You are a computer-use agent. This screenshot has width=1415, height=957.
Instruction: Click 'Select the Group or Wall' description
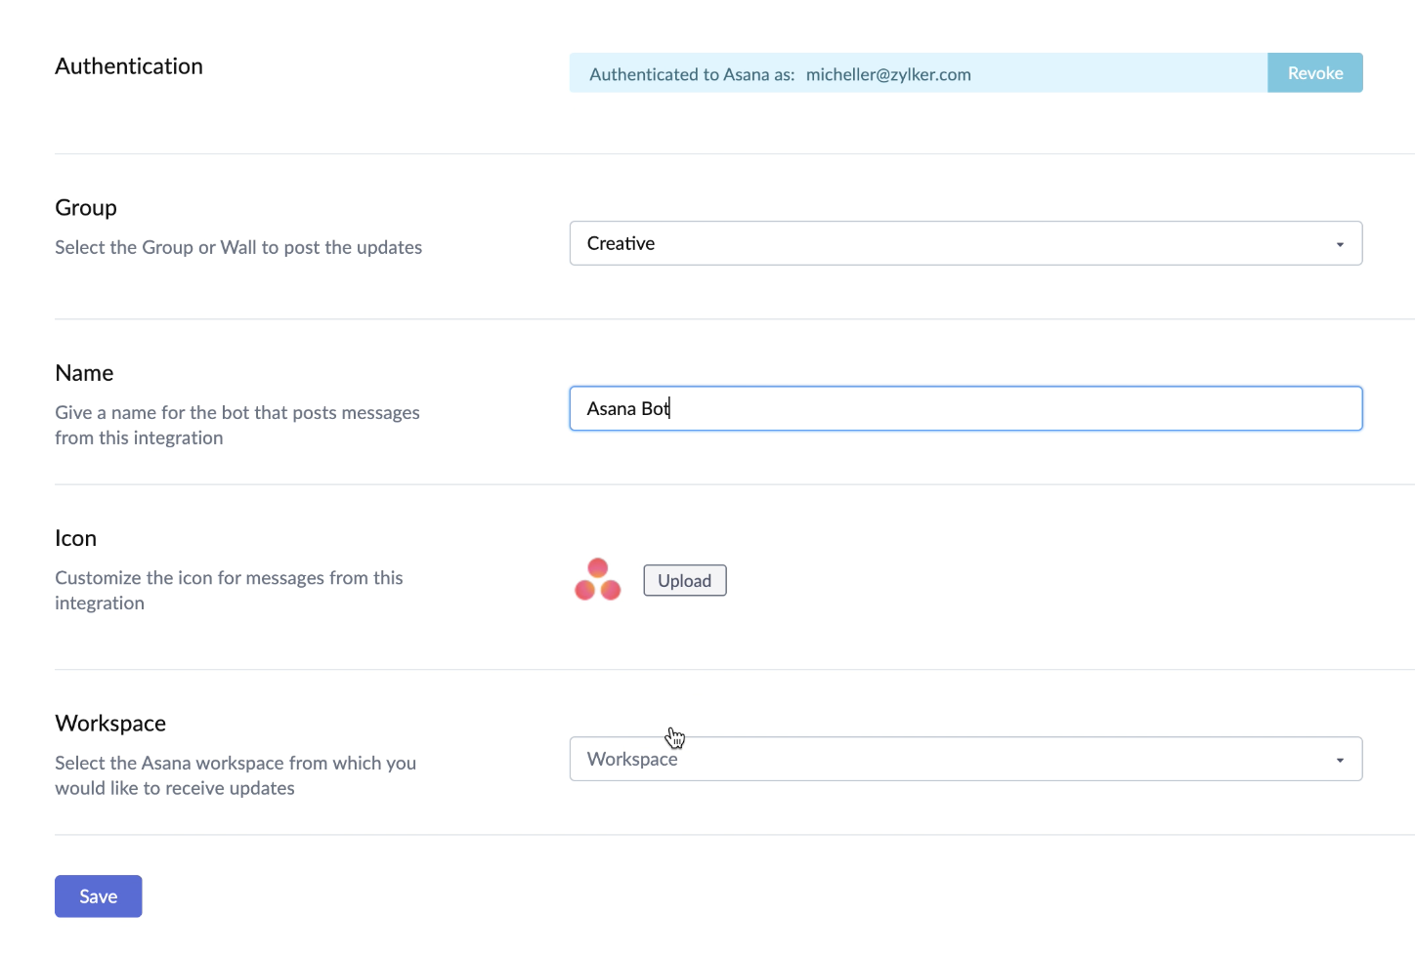238,247
